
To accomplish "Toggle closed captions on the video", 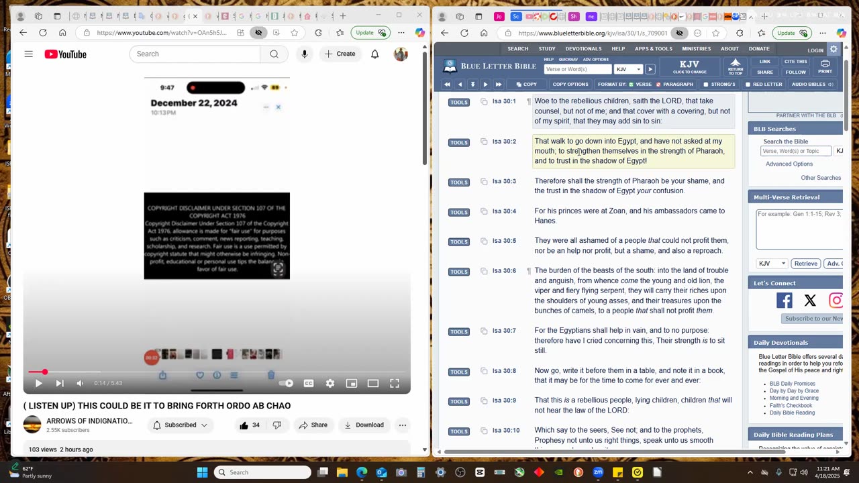I will [309, 383].
